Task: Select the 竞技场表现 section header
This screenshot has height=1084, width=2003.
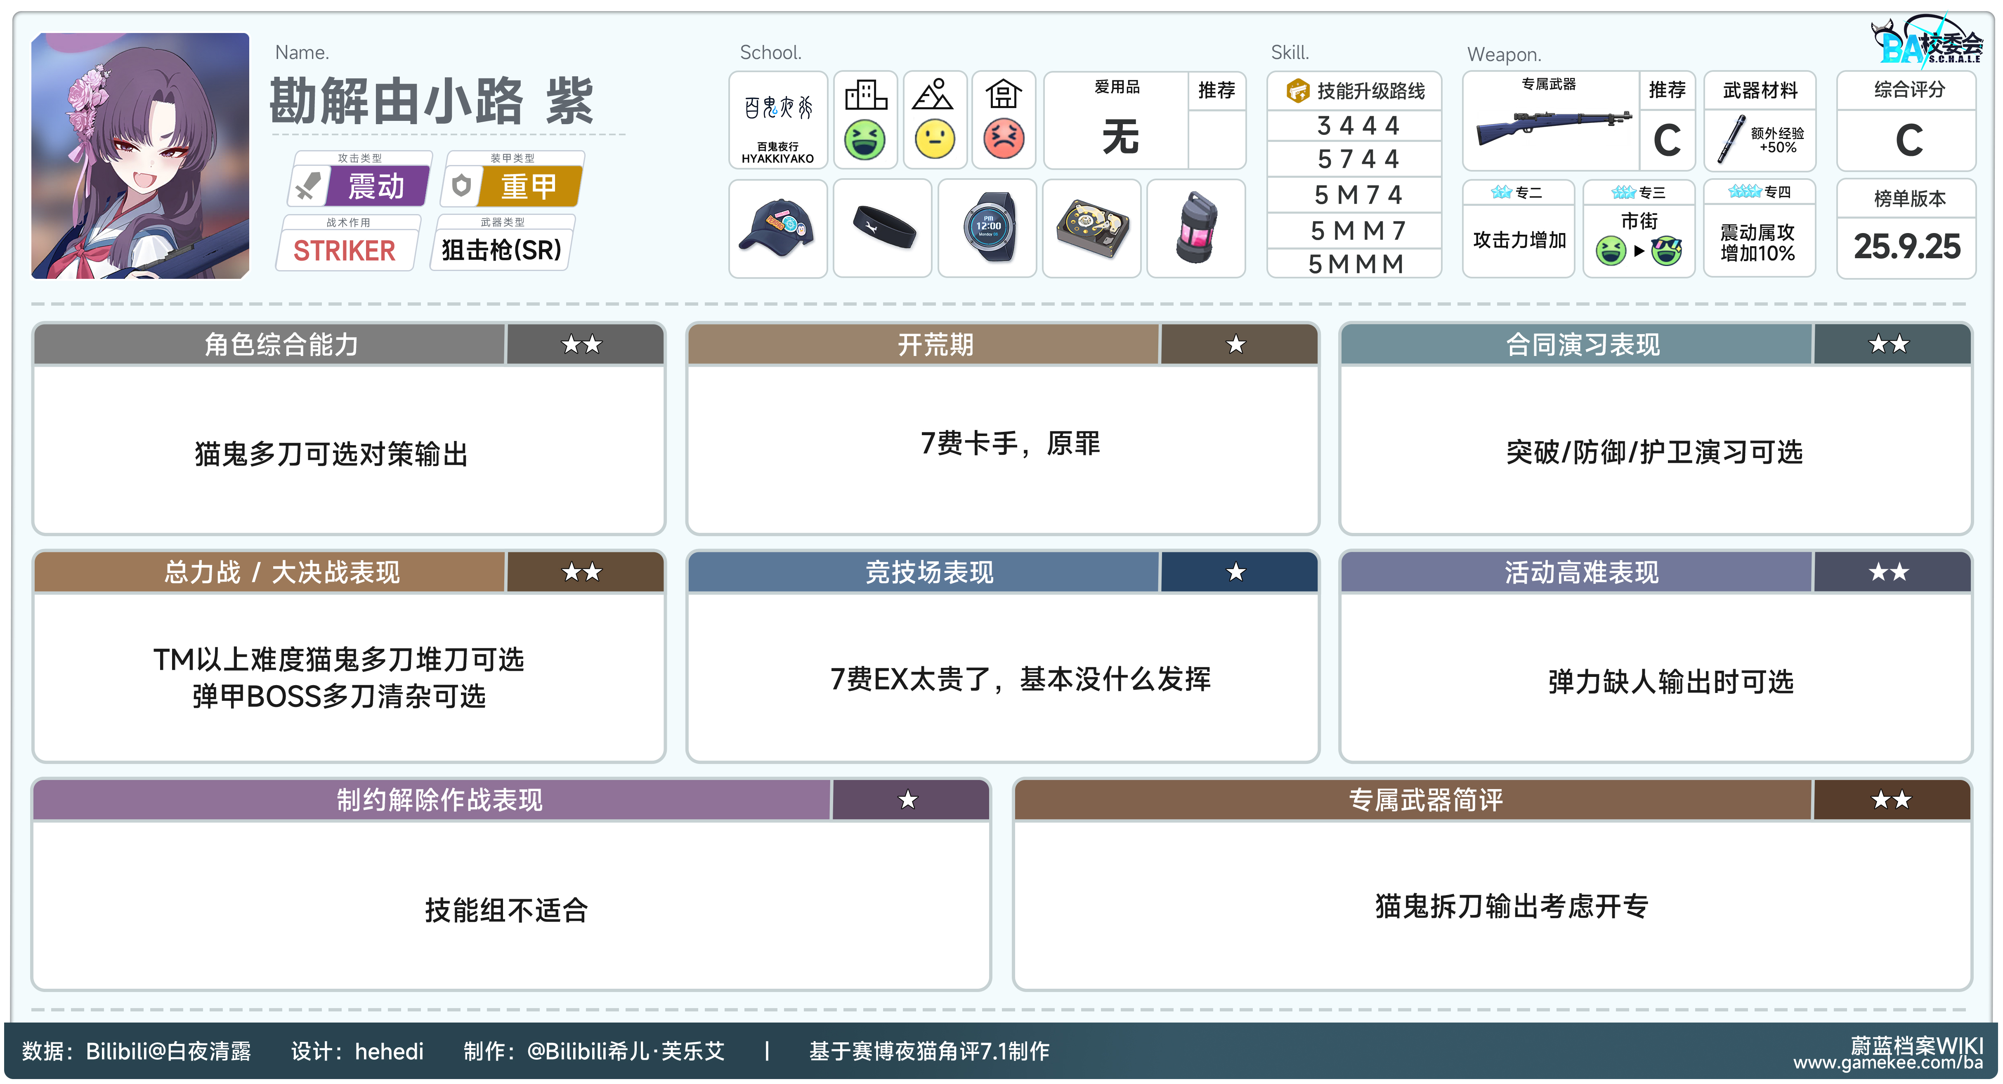Action: 929,573
